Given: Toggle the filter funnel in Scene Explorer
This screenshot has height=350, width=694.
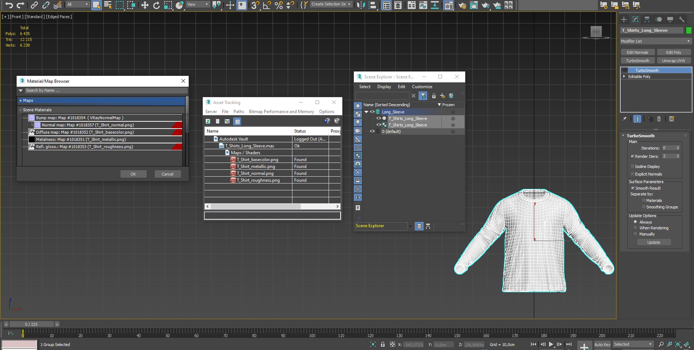Looking at the screenshot, I should [423, 96].
